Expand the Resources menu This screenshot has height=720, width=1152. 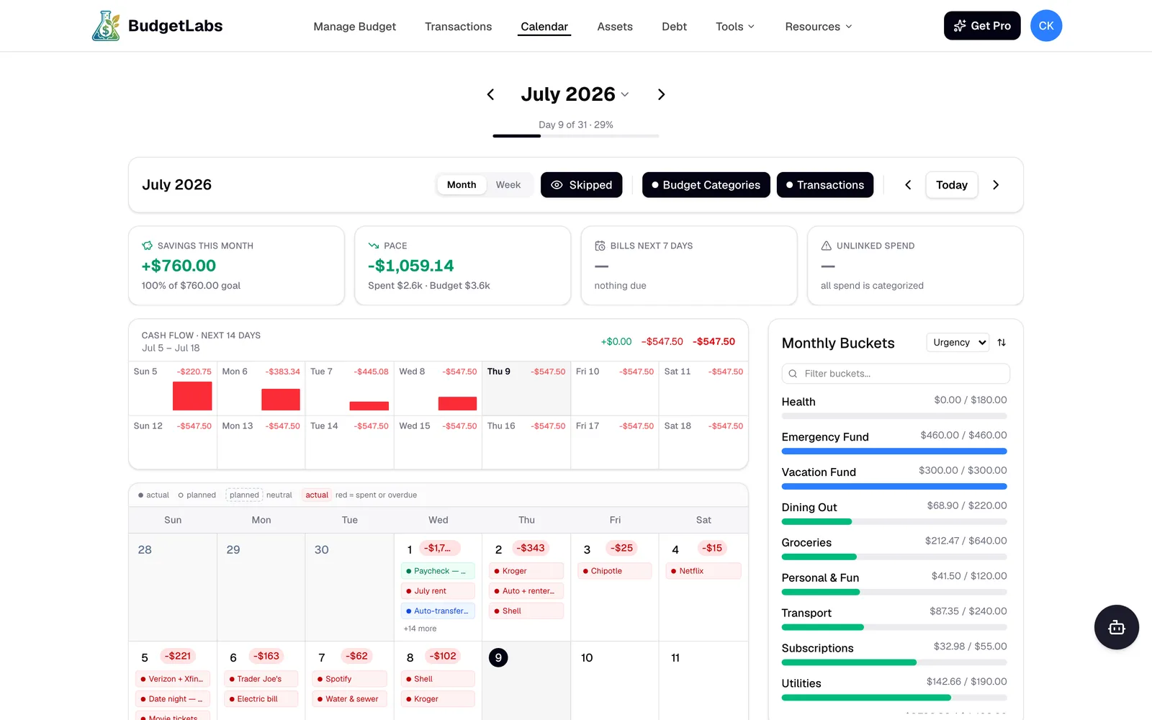[x=819, y=27]
